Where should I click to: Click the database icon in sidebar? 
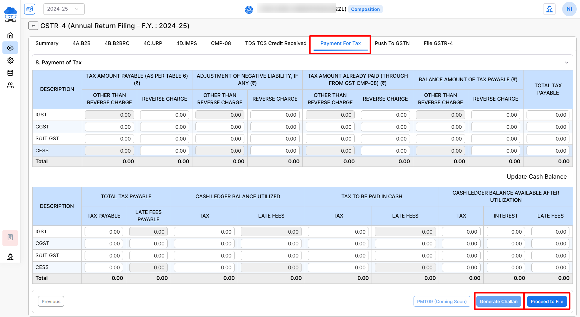(10, 73)
